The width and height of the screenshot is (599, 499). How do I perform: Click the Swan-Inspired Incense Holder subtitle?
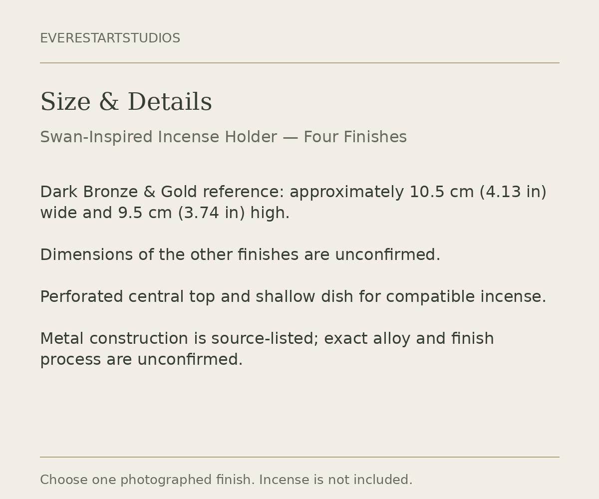coord(223,137)
